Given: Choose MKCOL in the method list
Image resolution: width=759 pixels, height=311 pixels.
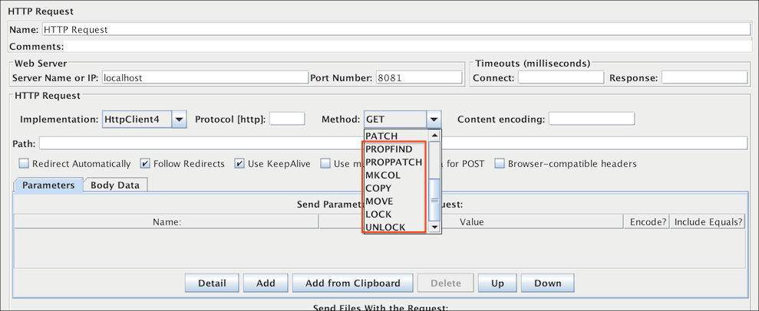Looking at the screenshot, I should coord(383,175).
